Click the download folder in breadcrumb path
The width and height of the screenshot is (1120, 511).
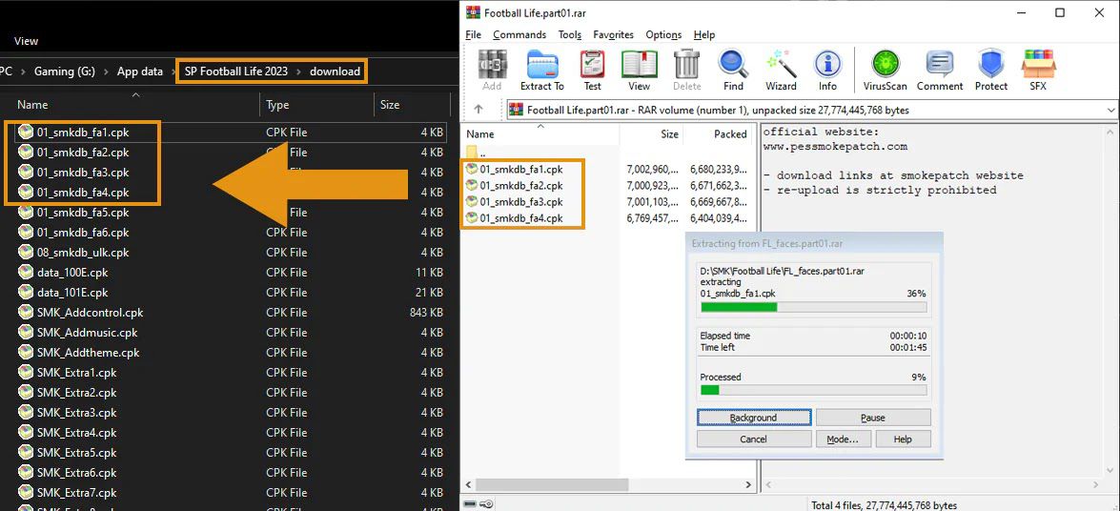(x=335, y=72)
